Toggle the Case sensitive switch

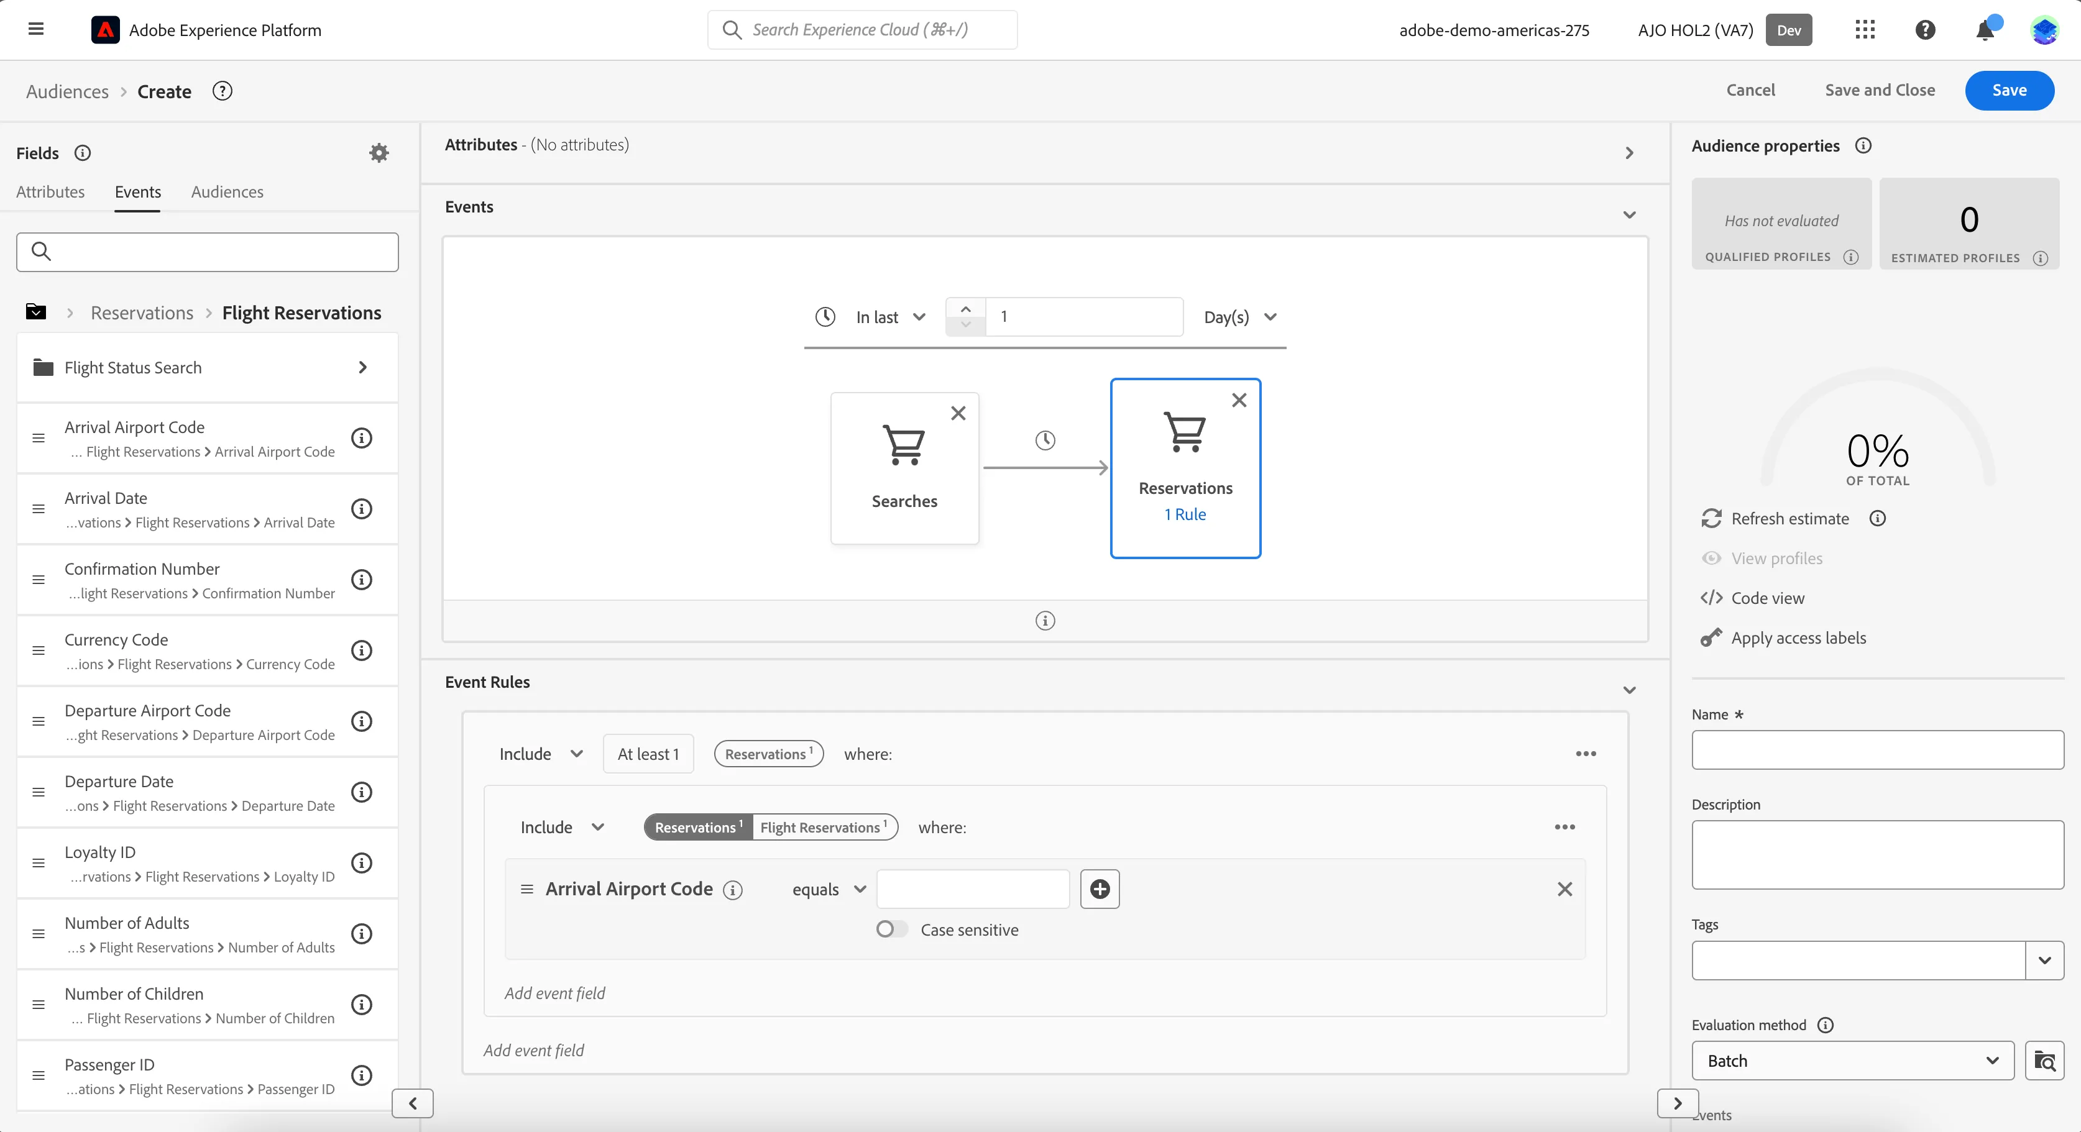pyautogui.click(x=892, y=929)
